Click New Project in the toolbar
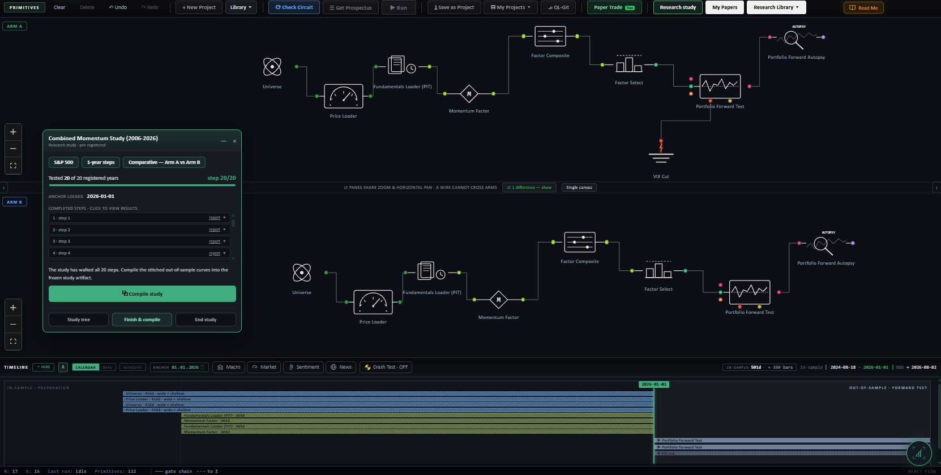 pos(199,7)
